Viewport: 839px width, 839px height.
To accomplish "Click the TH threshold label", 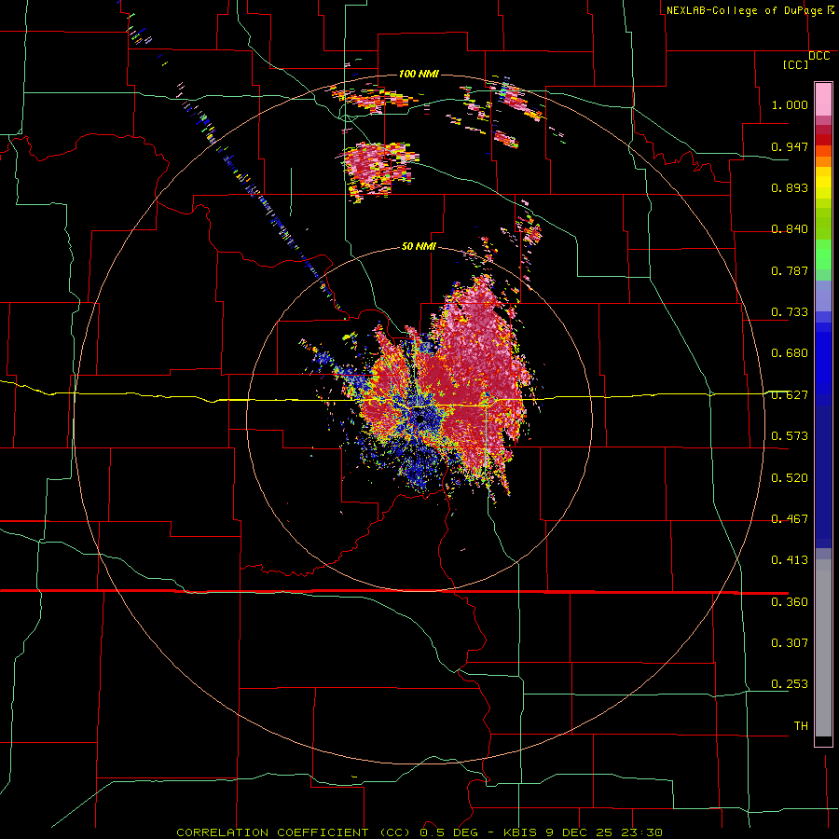I will pyautogui.click(x=801, y=725).
